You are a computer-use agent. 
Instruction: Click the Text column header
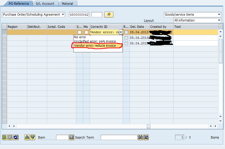(x=196, y=27)
